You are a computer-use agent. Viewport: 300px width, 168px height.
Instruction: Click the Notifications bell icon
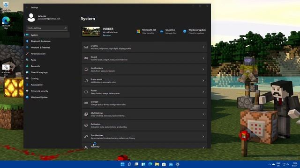tap(86, 70)
